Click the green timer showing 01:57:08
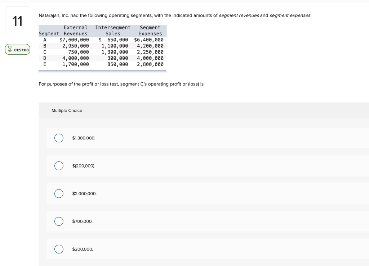Viewport: 369px width, 266px height. pyautogui.click(x=18, y=49)
